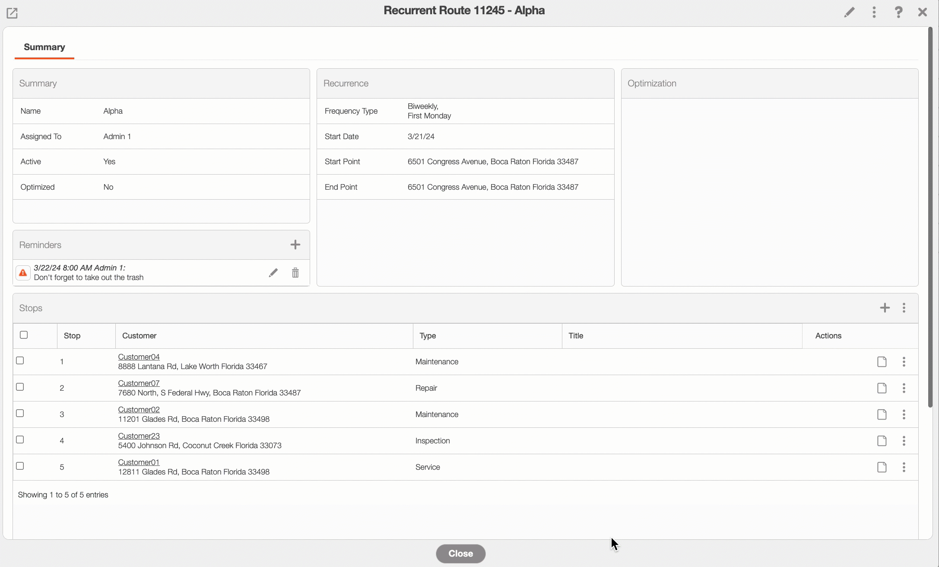Add a new stop with plus icon
The height and width of the screenshot is (567, 939).
pyautogui.click(x=885, y=308)
